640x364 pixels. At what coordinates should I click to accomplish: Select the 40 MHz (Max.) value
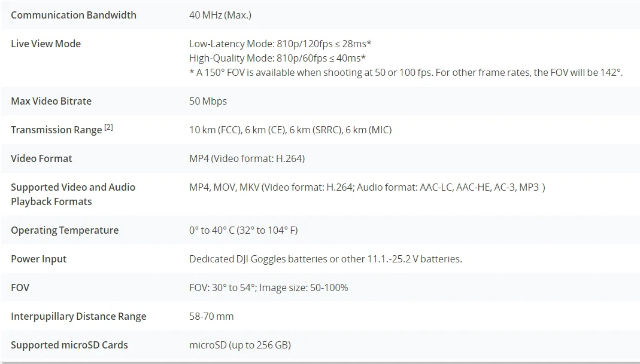point(220,15)
